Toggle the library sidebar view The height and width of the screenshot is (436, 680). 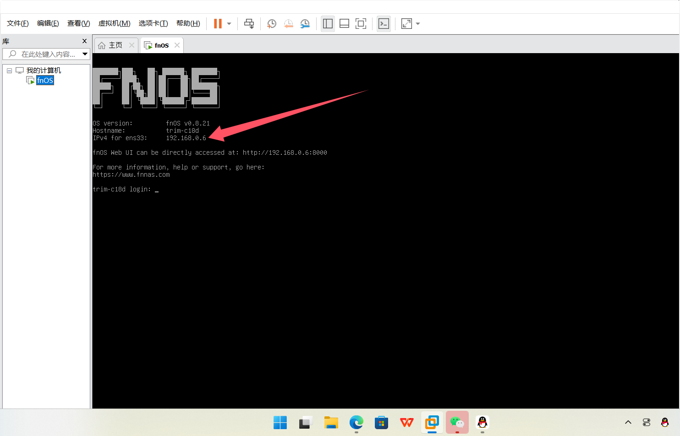pyautogui.click(x=328, y=24)
